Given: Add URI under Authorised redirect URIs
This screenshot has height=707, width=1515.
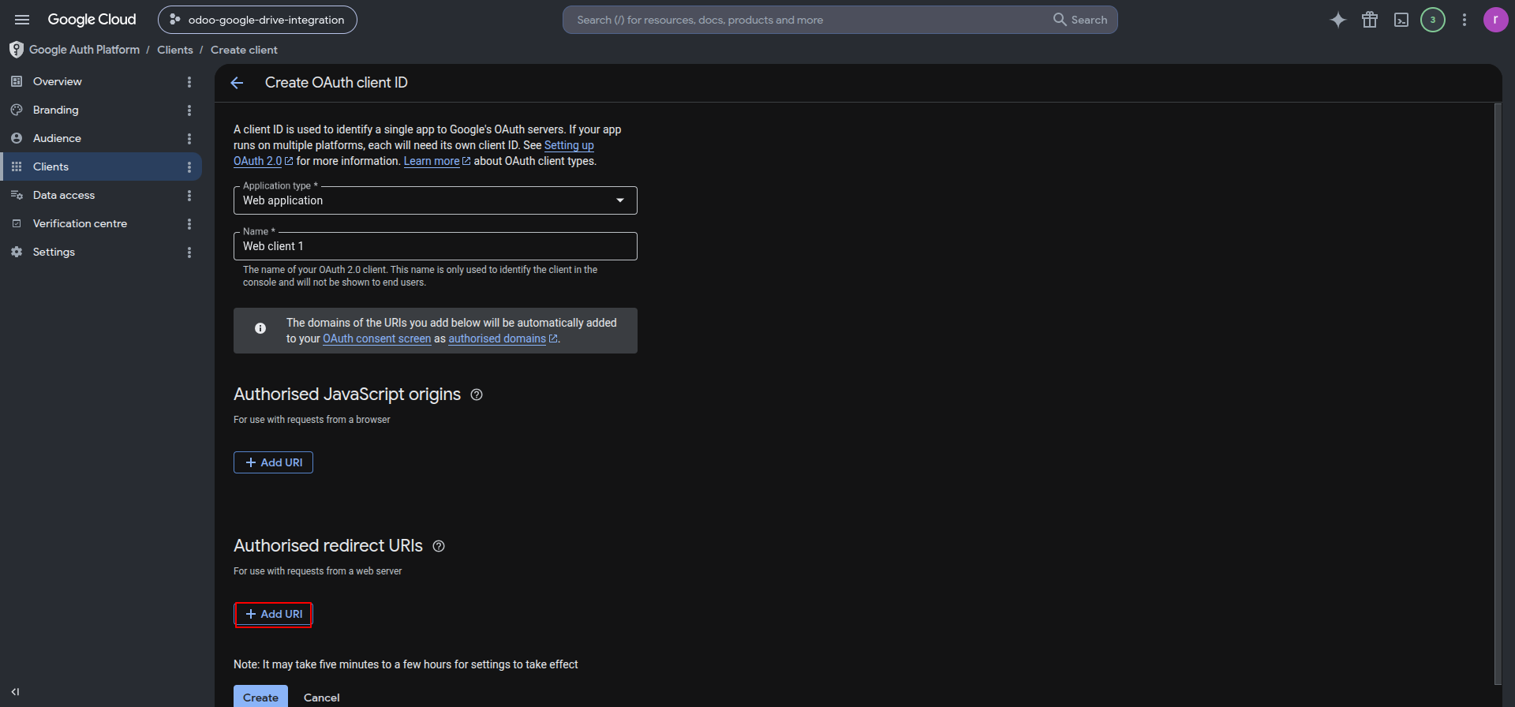Looking at the screenshot, I should (x=273, y=614).
